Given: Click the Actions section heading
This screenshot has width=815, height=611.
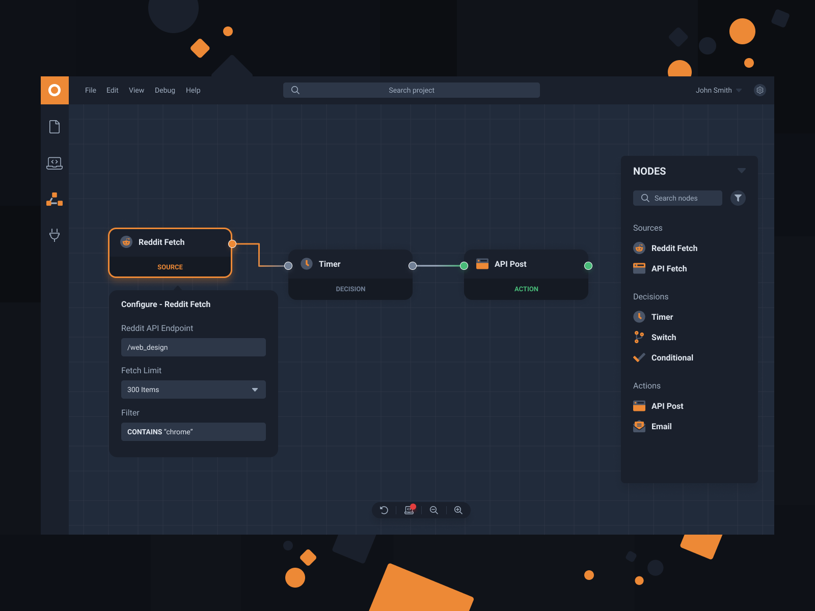Looking at the screenshot, I should coord(647,385).
